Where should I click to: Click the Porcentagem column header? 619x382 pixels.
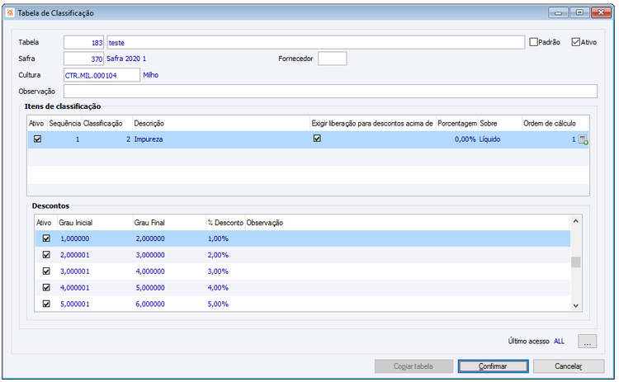pos(457,124)
